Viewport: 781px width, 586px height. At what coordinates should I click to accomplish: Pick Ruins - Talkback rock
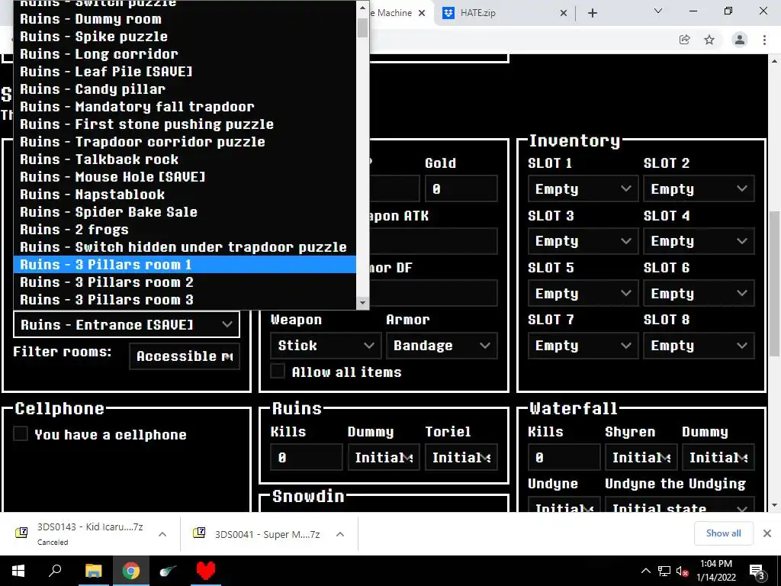[185, 159]
